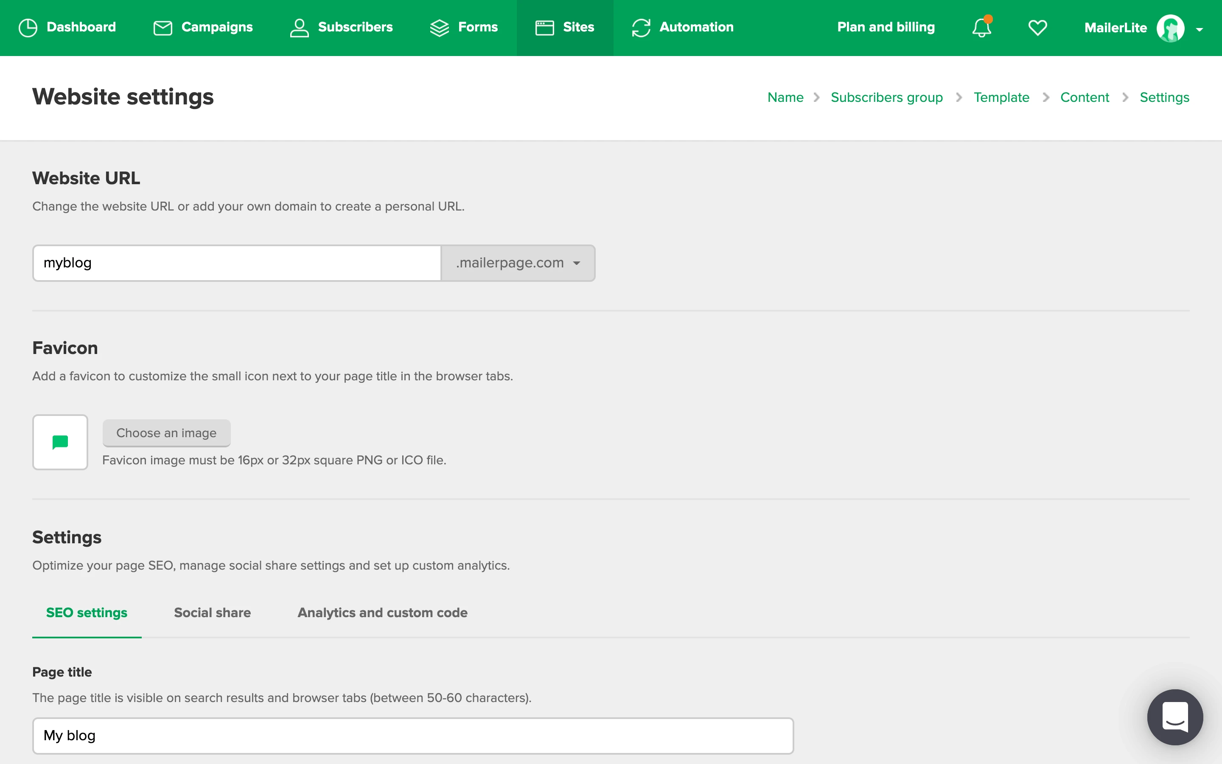Click the MailerLite profile avatar
The width and height of the screenshot is (1222, 764).
tap(1171, 28)
